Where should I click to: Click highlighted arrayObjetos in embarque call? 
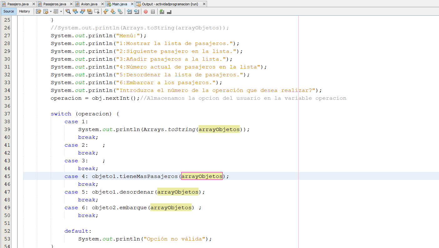[x=171, y=208]
